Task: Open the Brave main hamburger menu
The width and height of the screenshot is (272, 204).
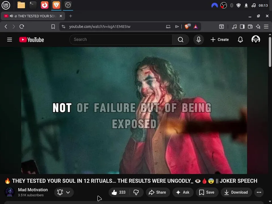Action: [266, 27]
